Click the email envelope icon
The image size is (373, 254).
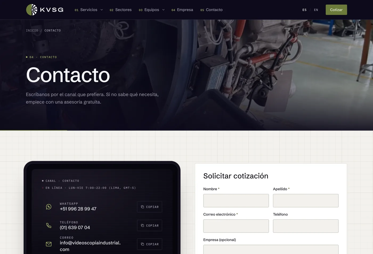[x=49, y=244]
